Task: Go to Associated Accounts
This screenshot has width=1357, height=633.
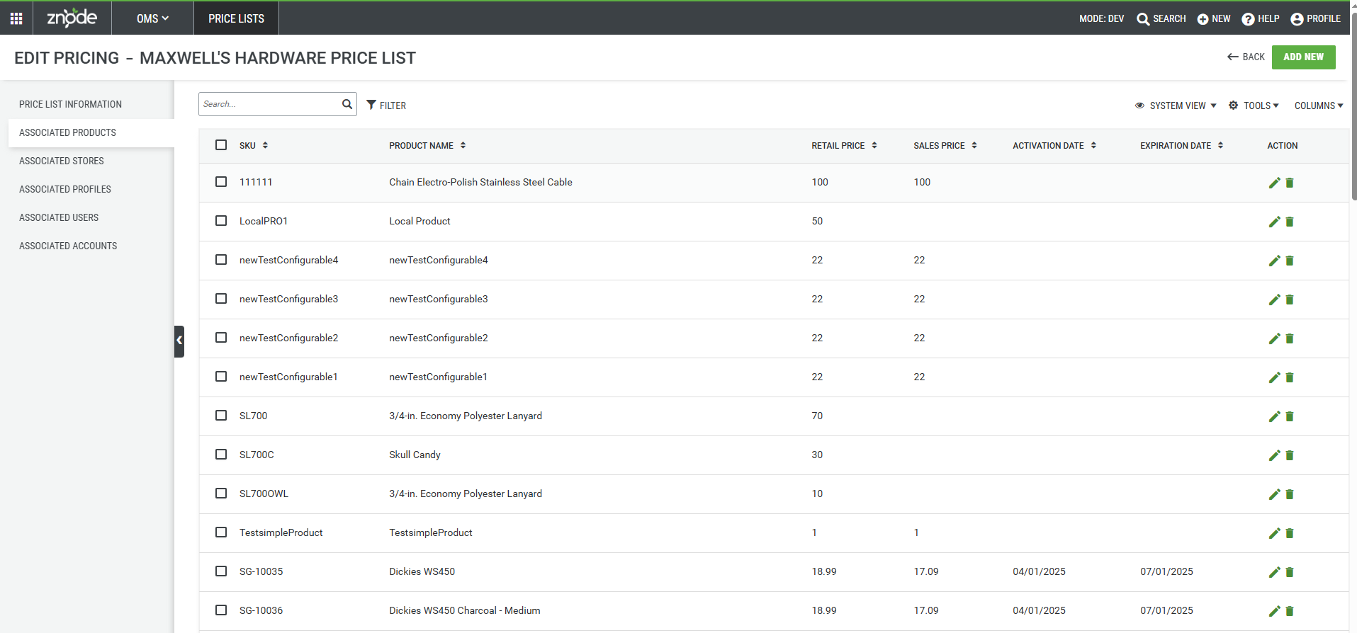Action: click(x=68, y=246)
